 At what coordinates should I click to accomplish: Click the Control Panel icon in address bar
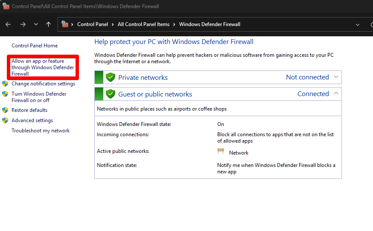coord(65,24)
